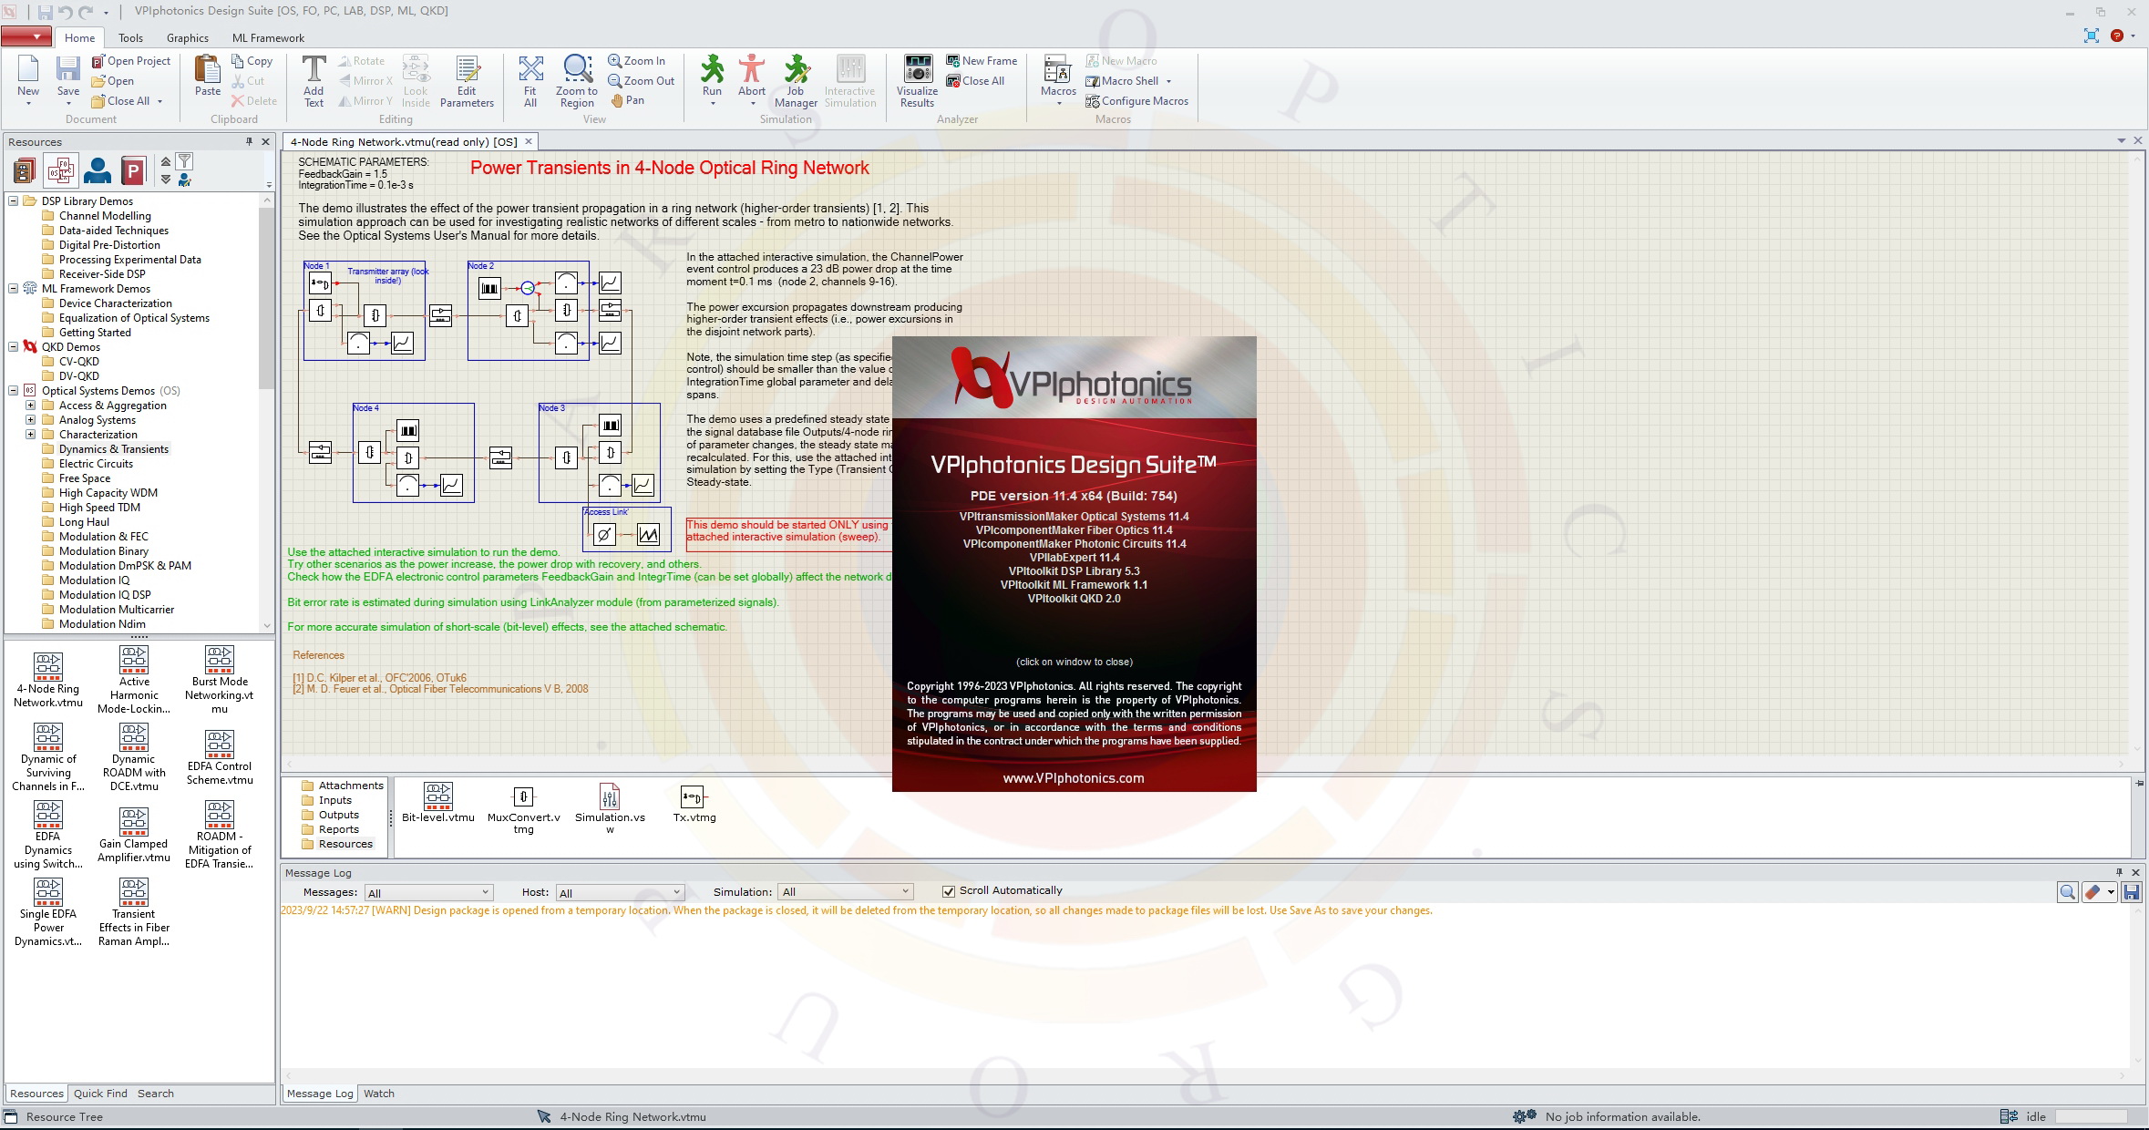Select Zoom to Region tool
2149x1130 pixels.
[x=577, y=82]
